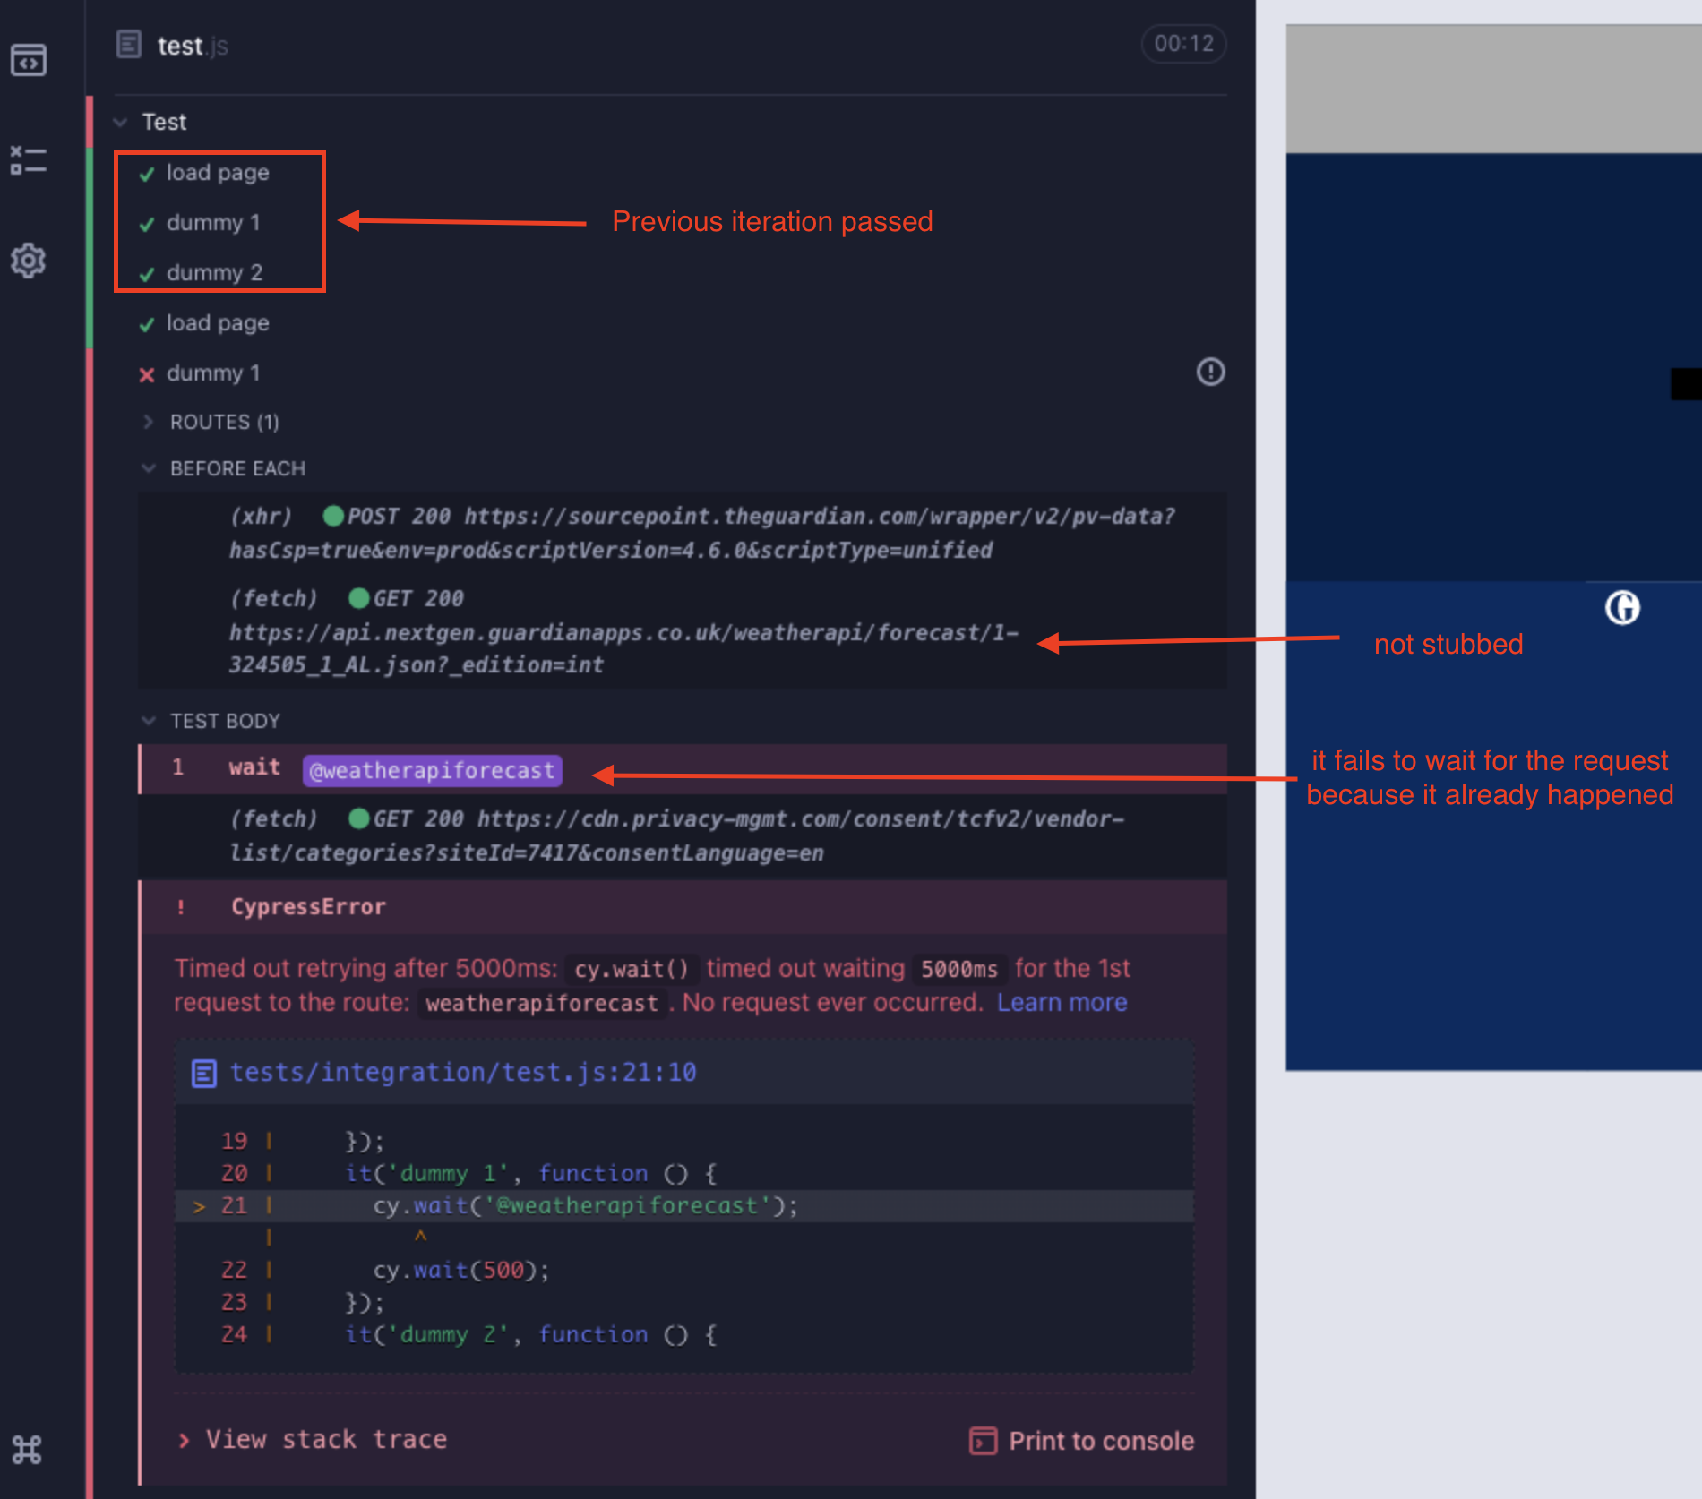The image size is (1702, 1499).
Task: Select the first passed load page test
Action: 218,172
